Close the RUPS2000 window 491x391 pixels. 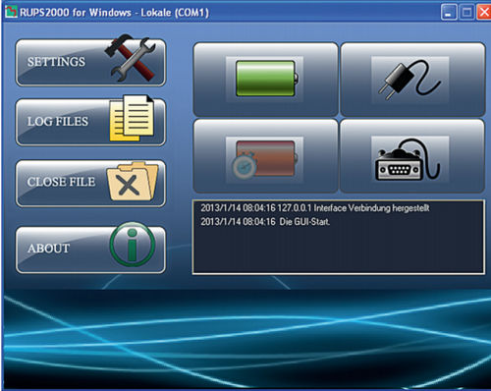483,13
